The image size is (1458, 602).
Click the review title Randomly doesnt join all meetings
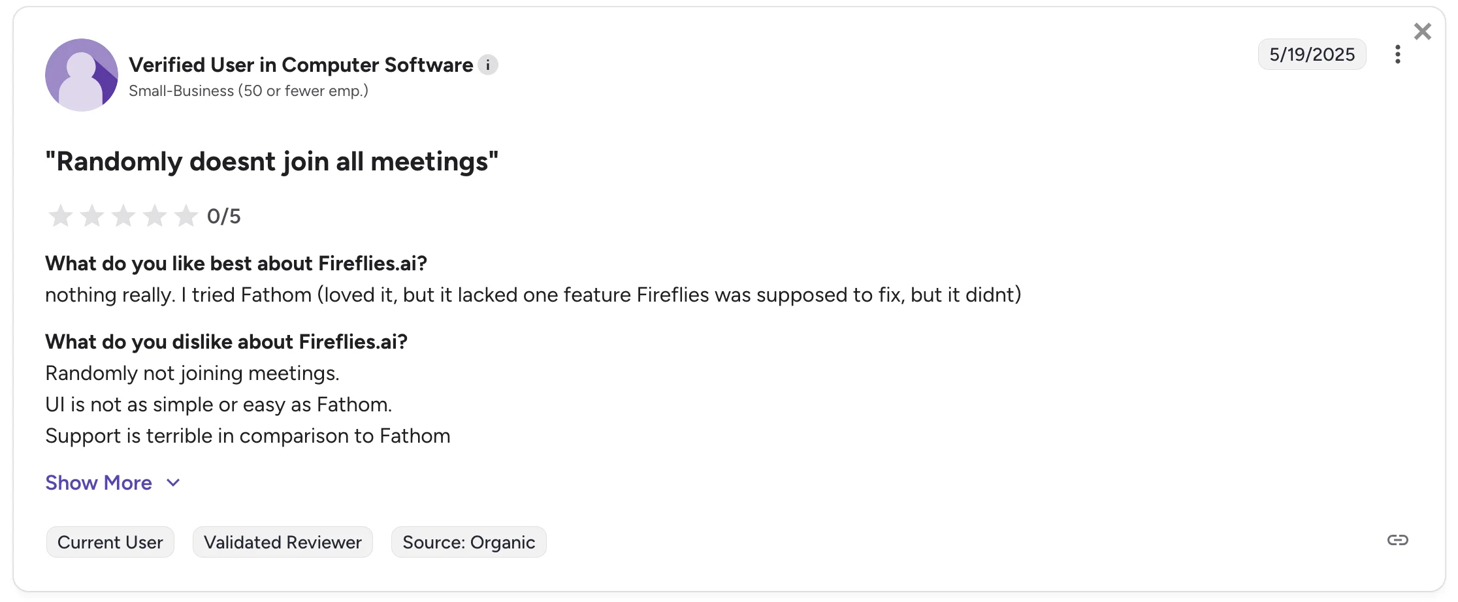click(x=271, y=161)
